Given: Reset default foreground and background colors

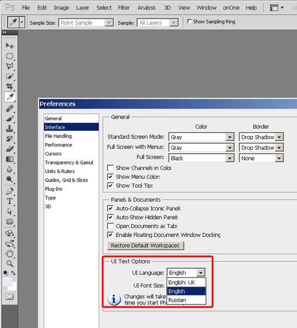Looking at the screenshot, I should [5, 273].
